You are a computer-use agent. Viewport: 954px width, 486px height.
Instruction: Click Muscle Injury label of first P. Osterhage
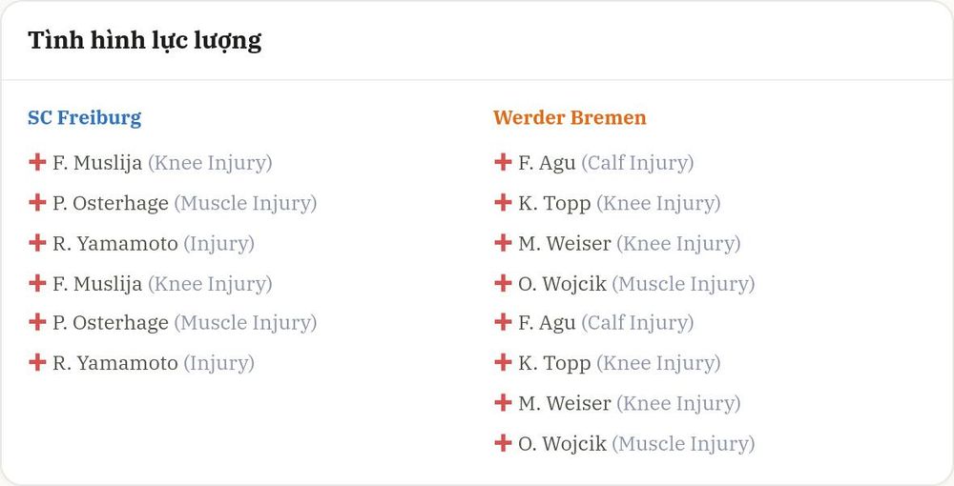pos(245,204)
